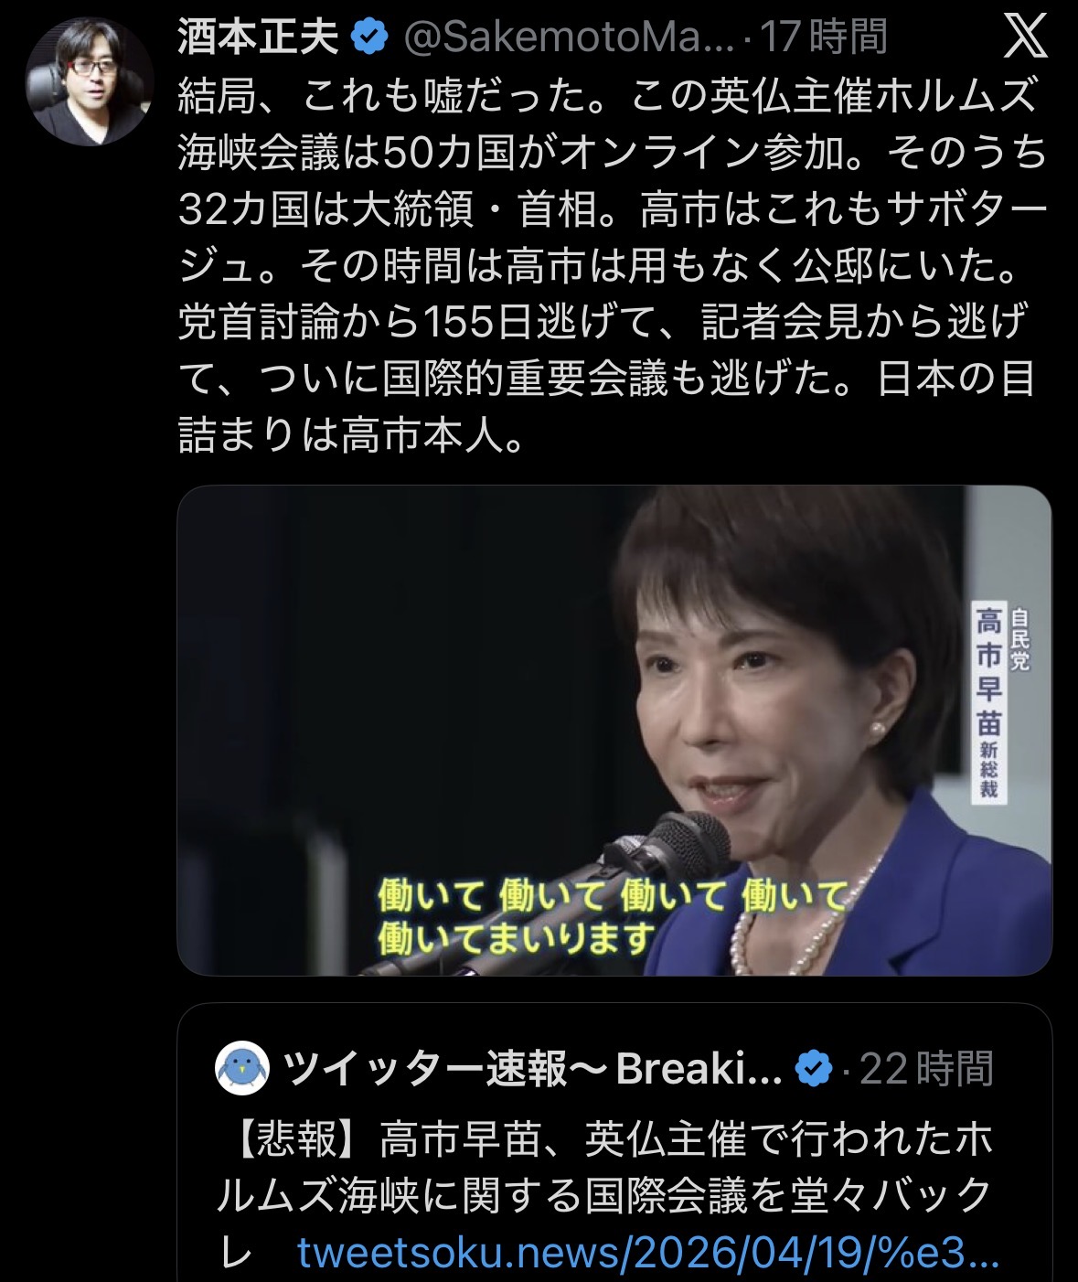Open the 酒本正夫 display name
Viewport: 1078px width, 1282px height.
(x=259, y=37)
